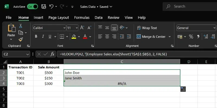217x108 pixels.
Task: Open the Font settings dialog launcher
Action: [x=92, y=46]
